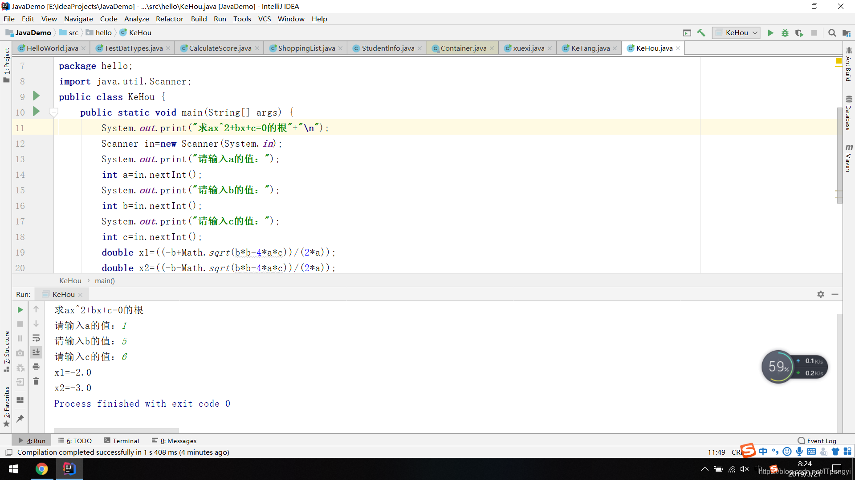The height and width of the screenshot is (480, 855).
Task: Click the Debug bug icon
Action: (785, 33)
